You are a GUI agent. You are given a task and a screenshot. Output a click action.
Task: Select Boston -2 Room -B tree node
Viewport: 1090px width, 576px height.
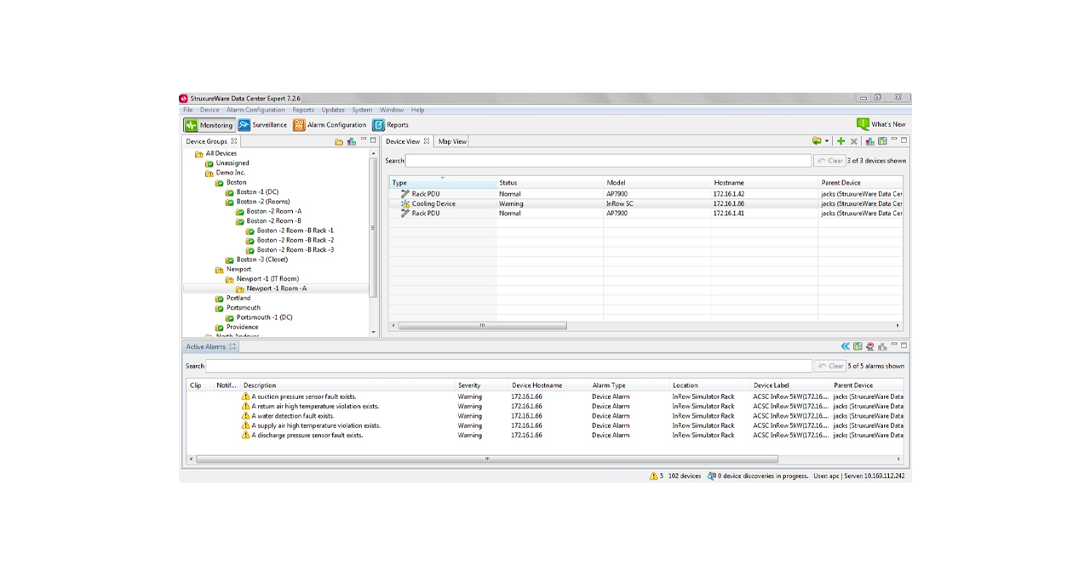(273, 221)
